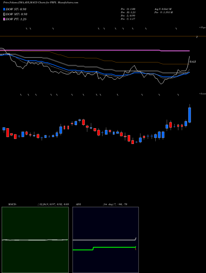This screenshot has height=273, width=206.
Task: Select the 'DOW MT: 0.93' legend text
Action: [x=16, y=14]
